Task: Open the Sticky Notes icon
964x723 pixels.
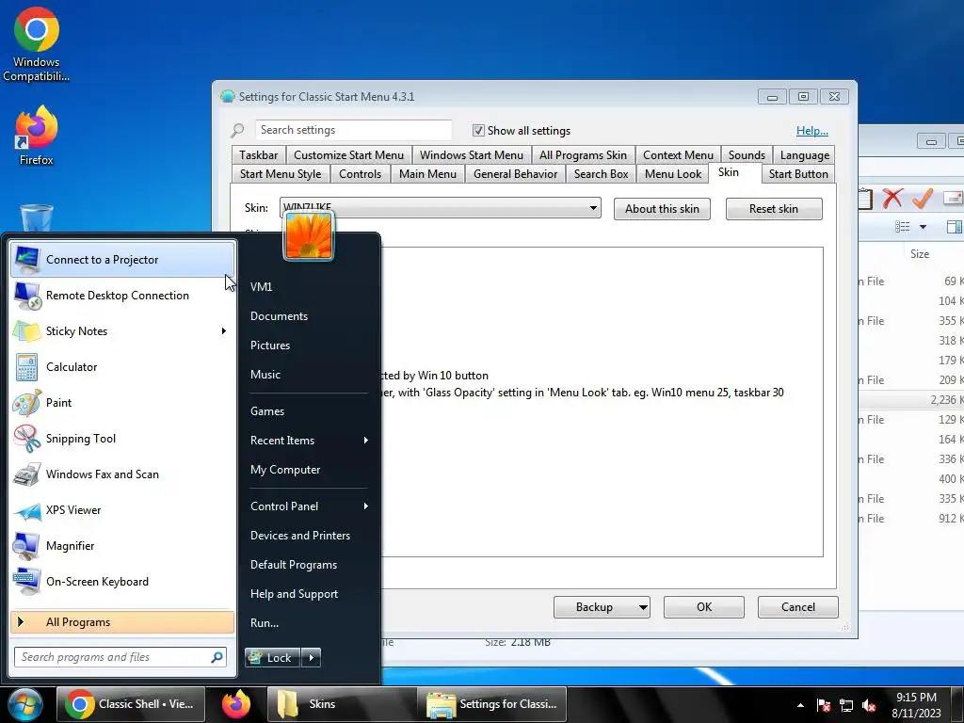Action: click(27, 331)
